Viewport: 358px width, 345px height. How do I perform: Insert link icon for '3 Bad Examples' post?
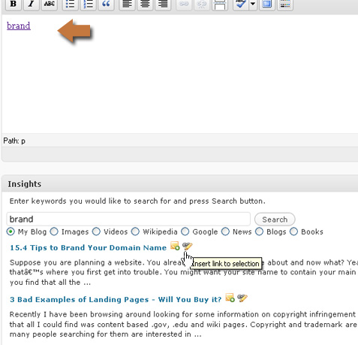click(x=242, y=298)
